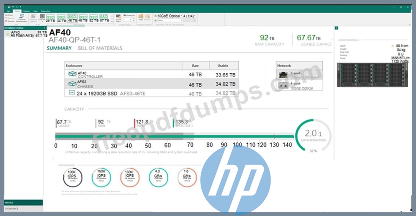416x216 pixels.
Task: Click the 1.6 GB/s write performance circle
Action: pos(187,178)
